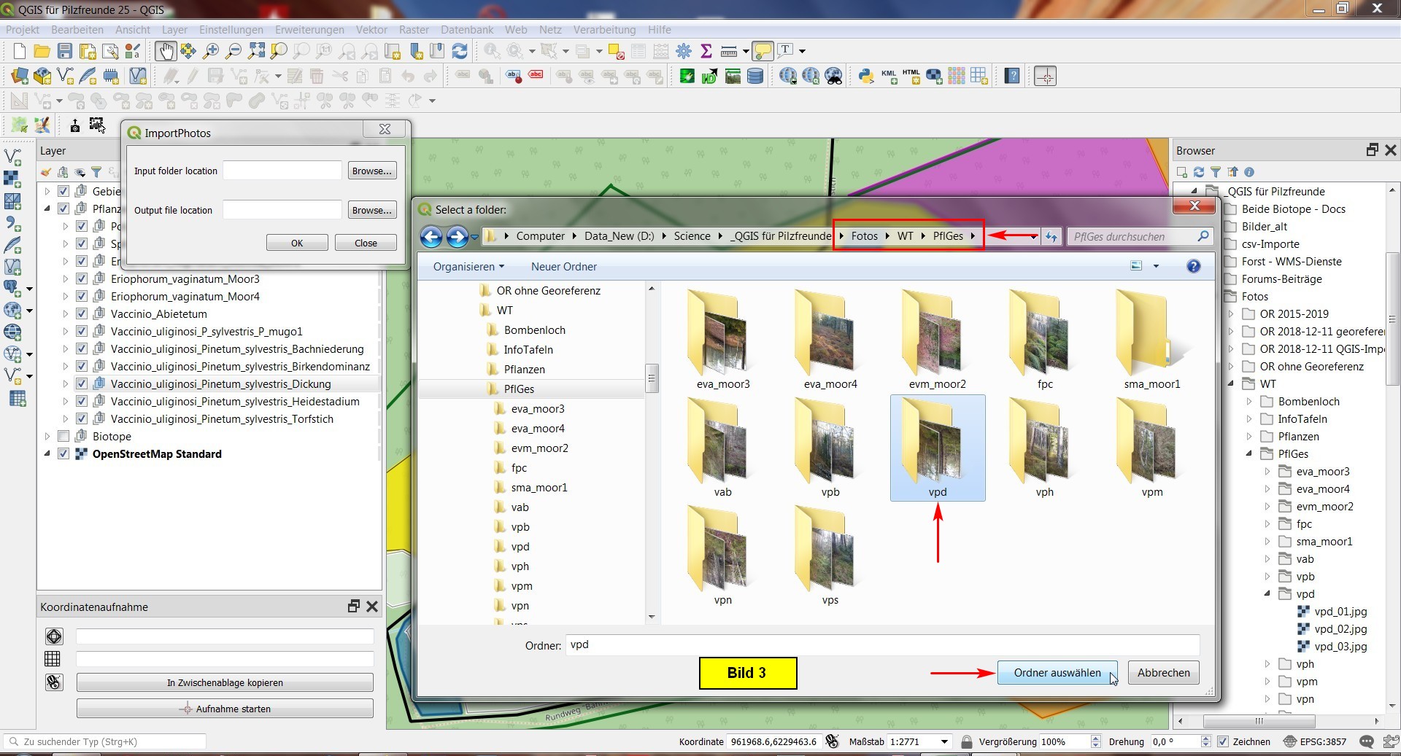Enable the Biotope layer checkbox
Viewport: 1401px width, 756px height.
pyautogui.click(x=63, y=437)
